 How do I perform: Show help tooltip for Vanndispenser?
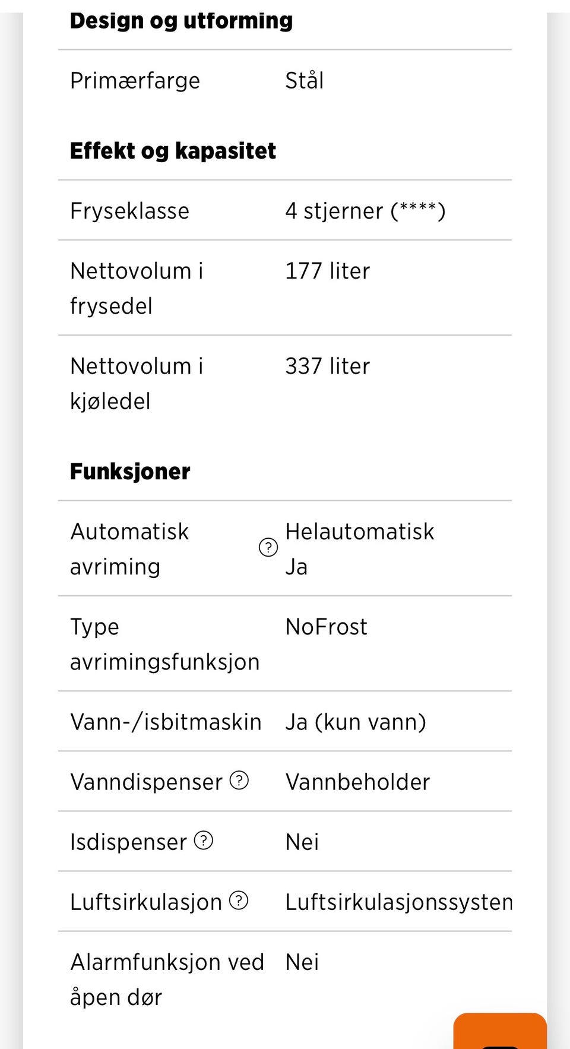tap(239, 780)
